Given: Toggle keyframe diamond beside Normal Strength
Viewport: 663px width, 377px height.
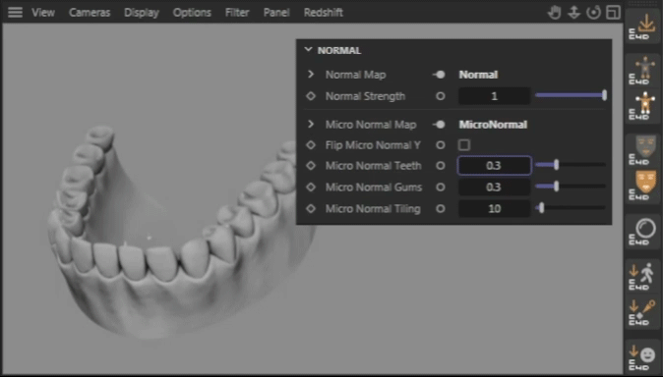Looking at the screenshot, I should (311, 96).
